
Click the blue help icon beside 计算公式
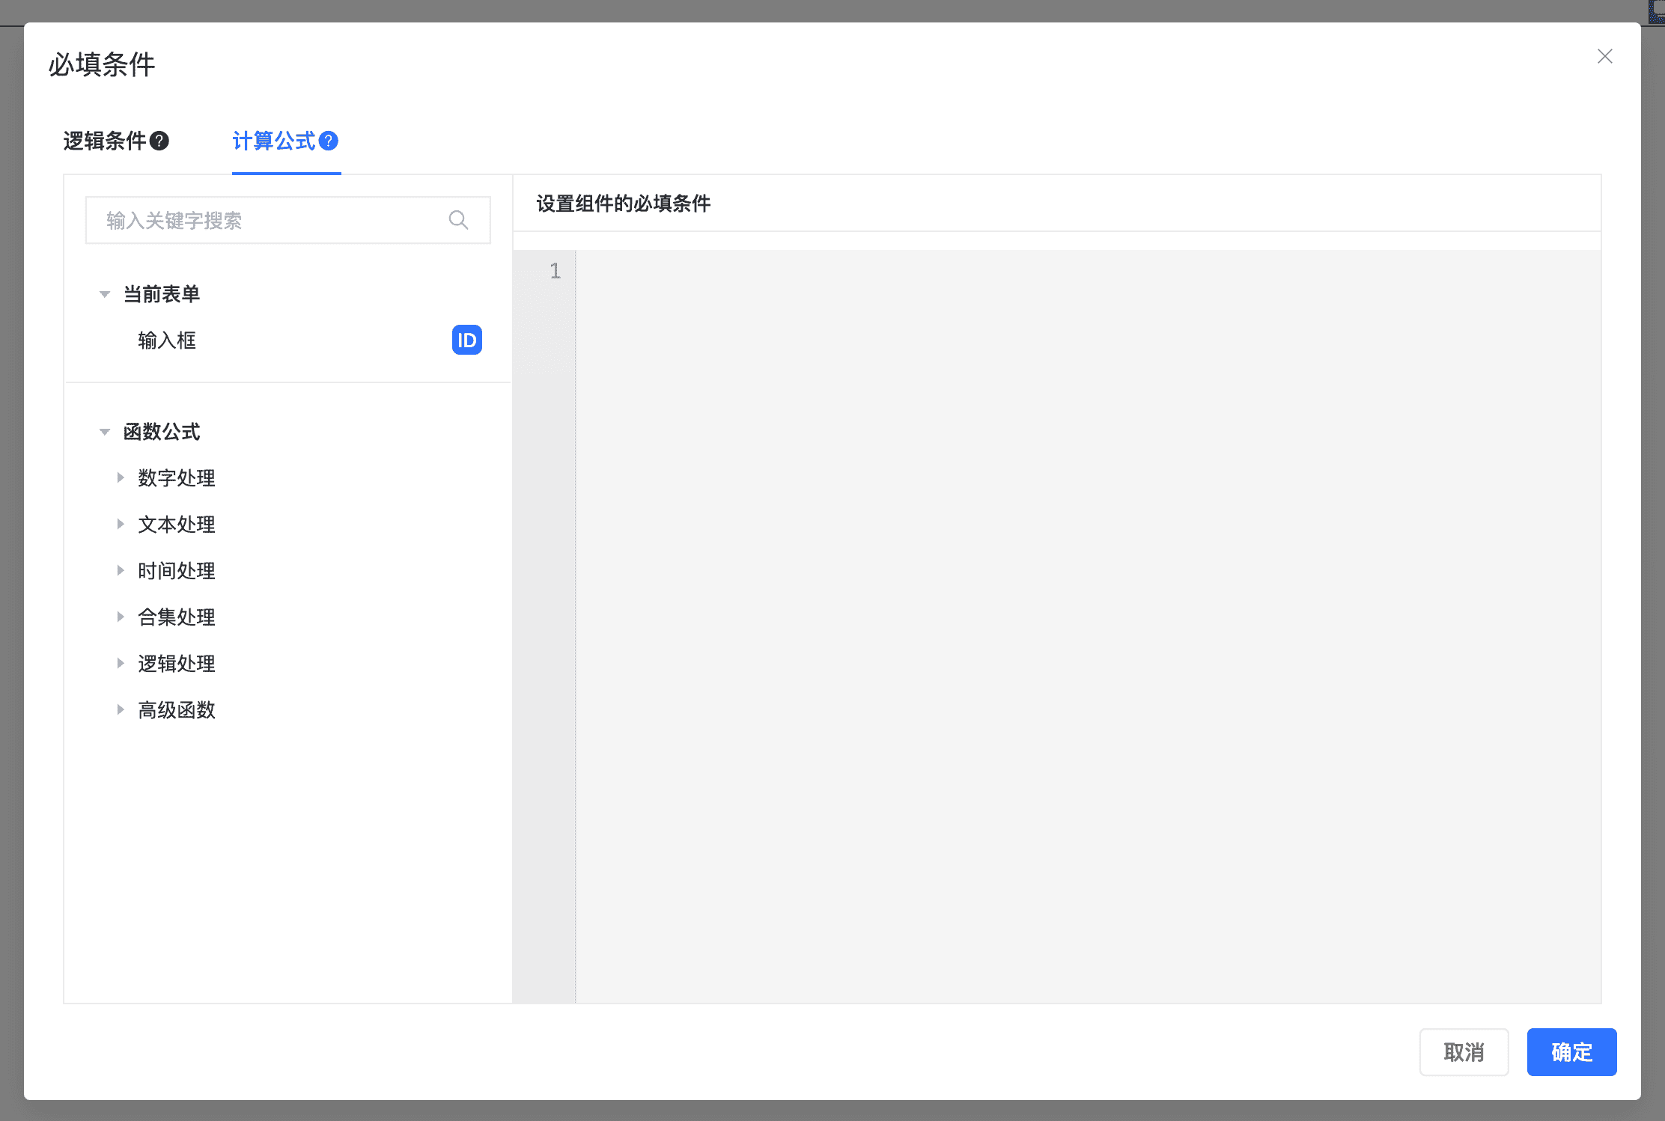[x=329, y=141]
